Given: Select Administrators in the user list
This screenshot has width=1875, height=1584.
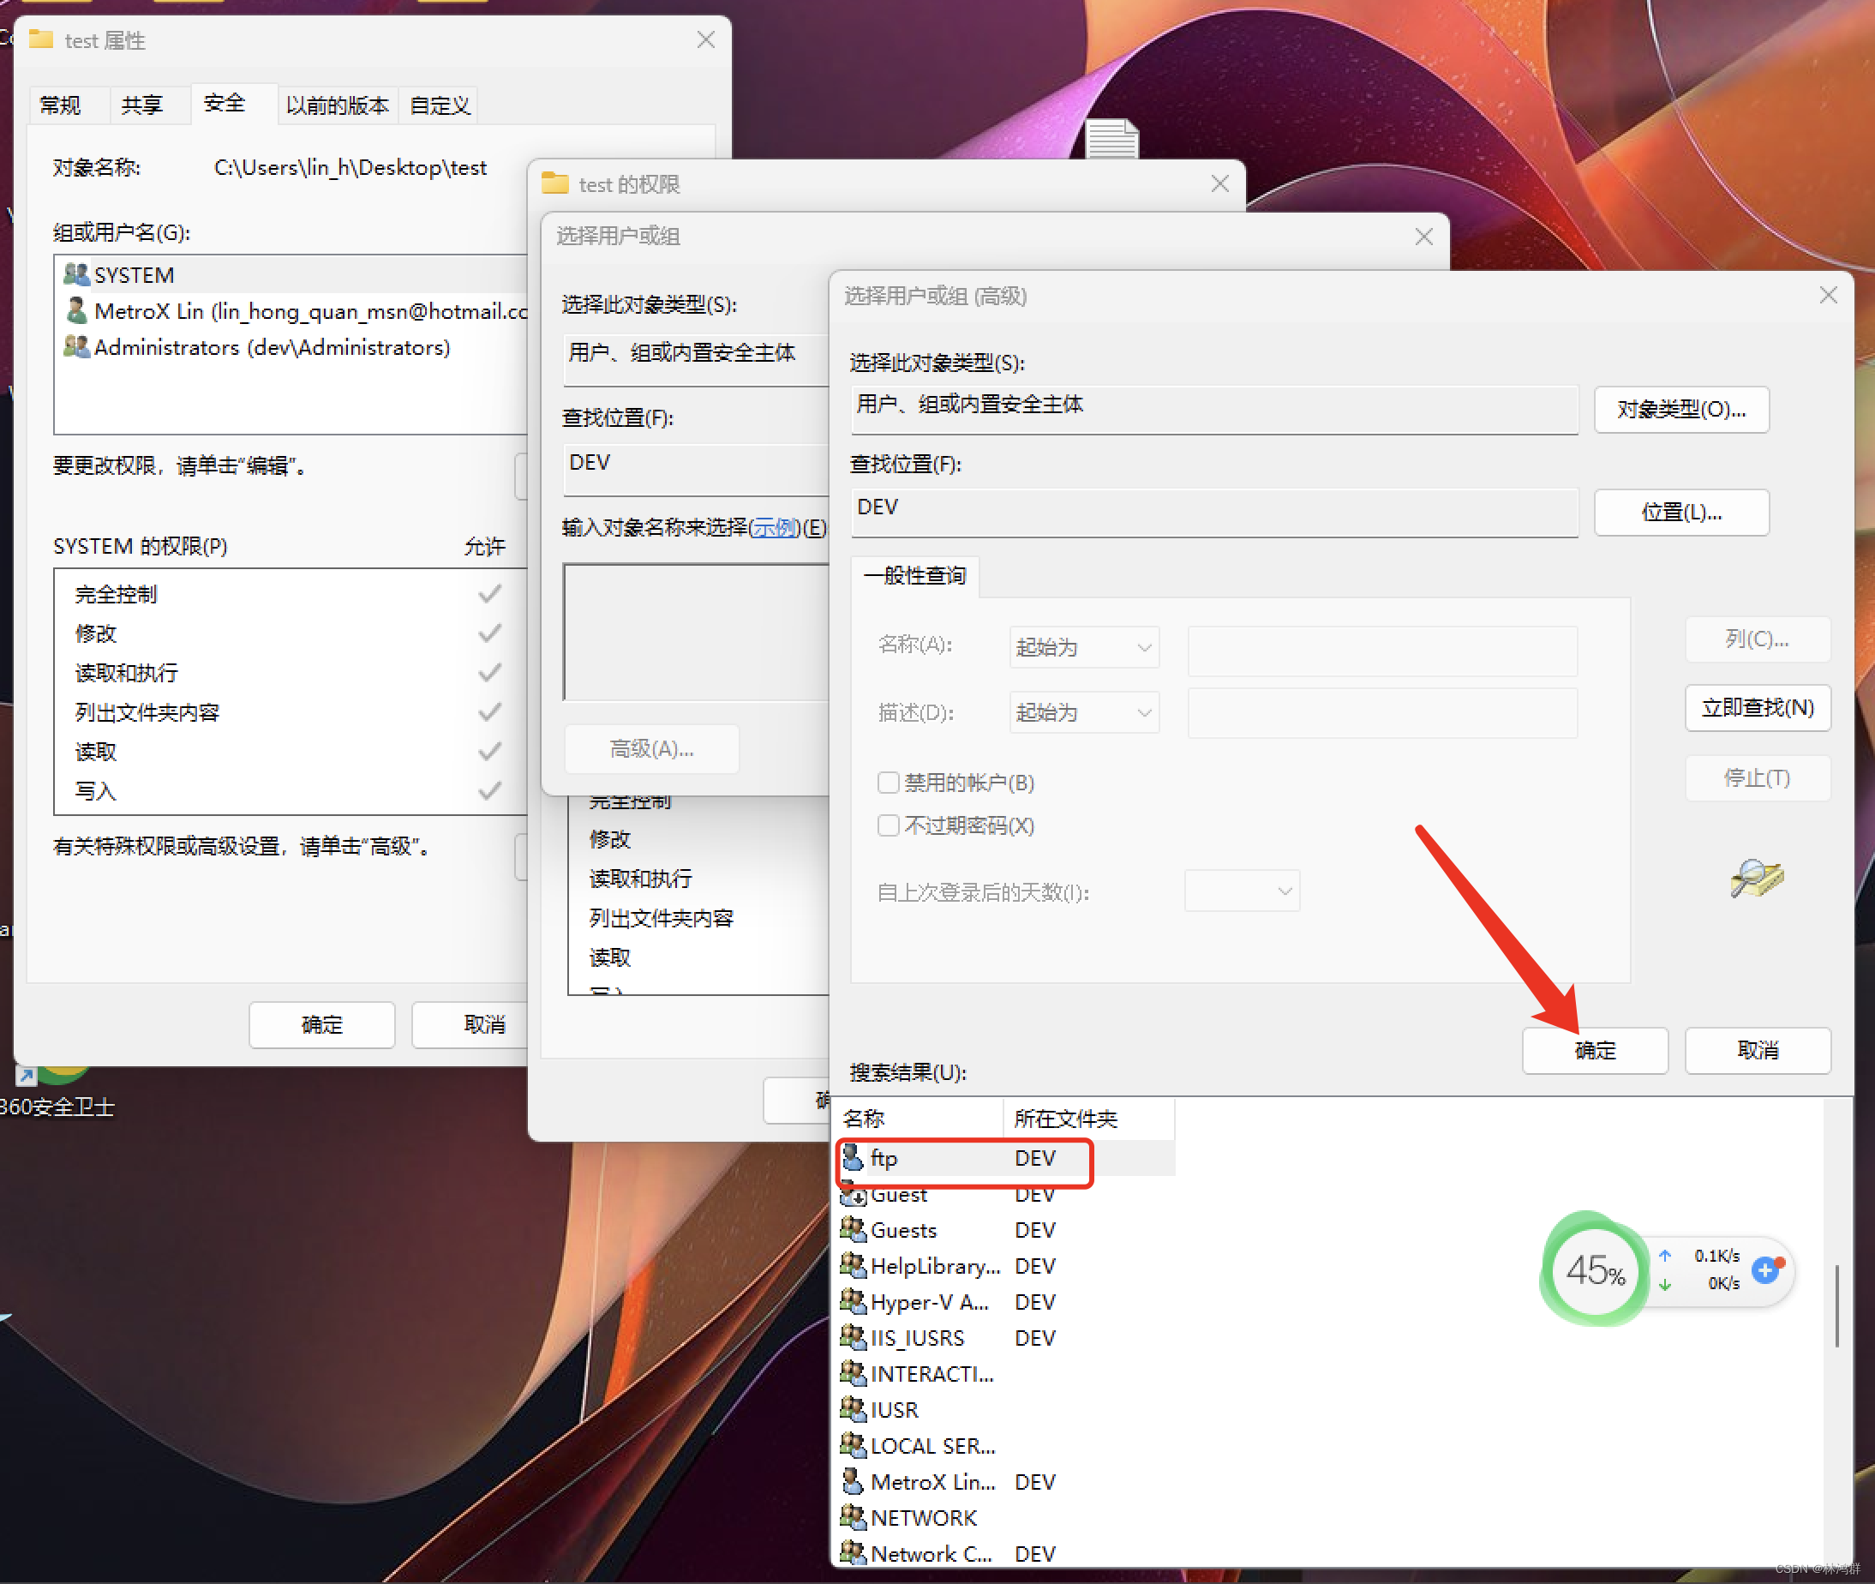Looking at the screenshot, I should 271,347.
